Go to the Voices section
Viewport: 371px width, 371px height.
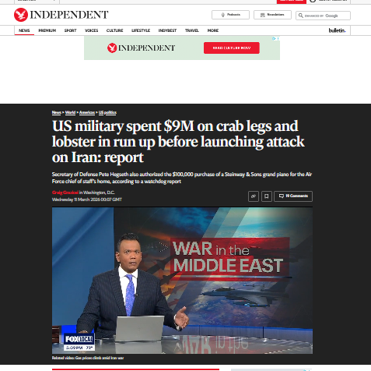[92, 30]
